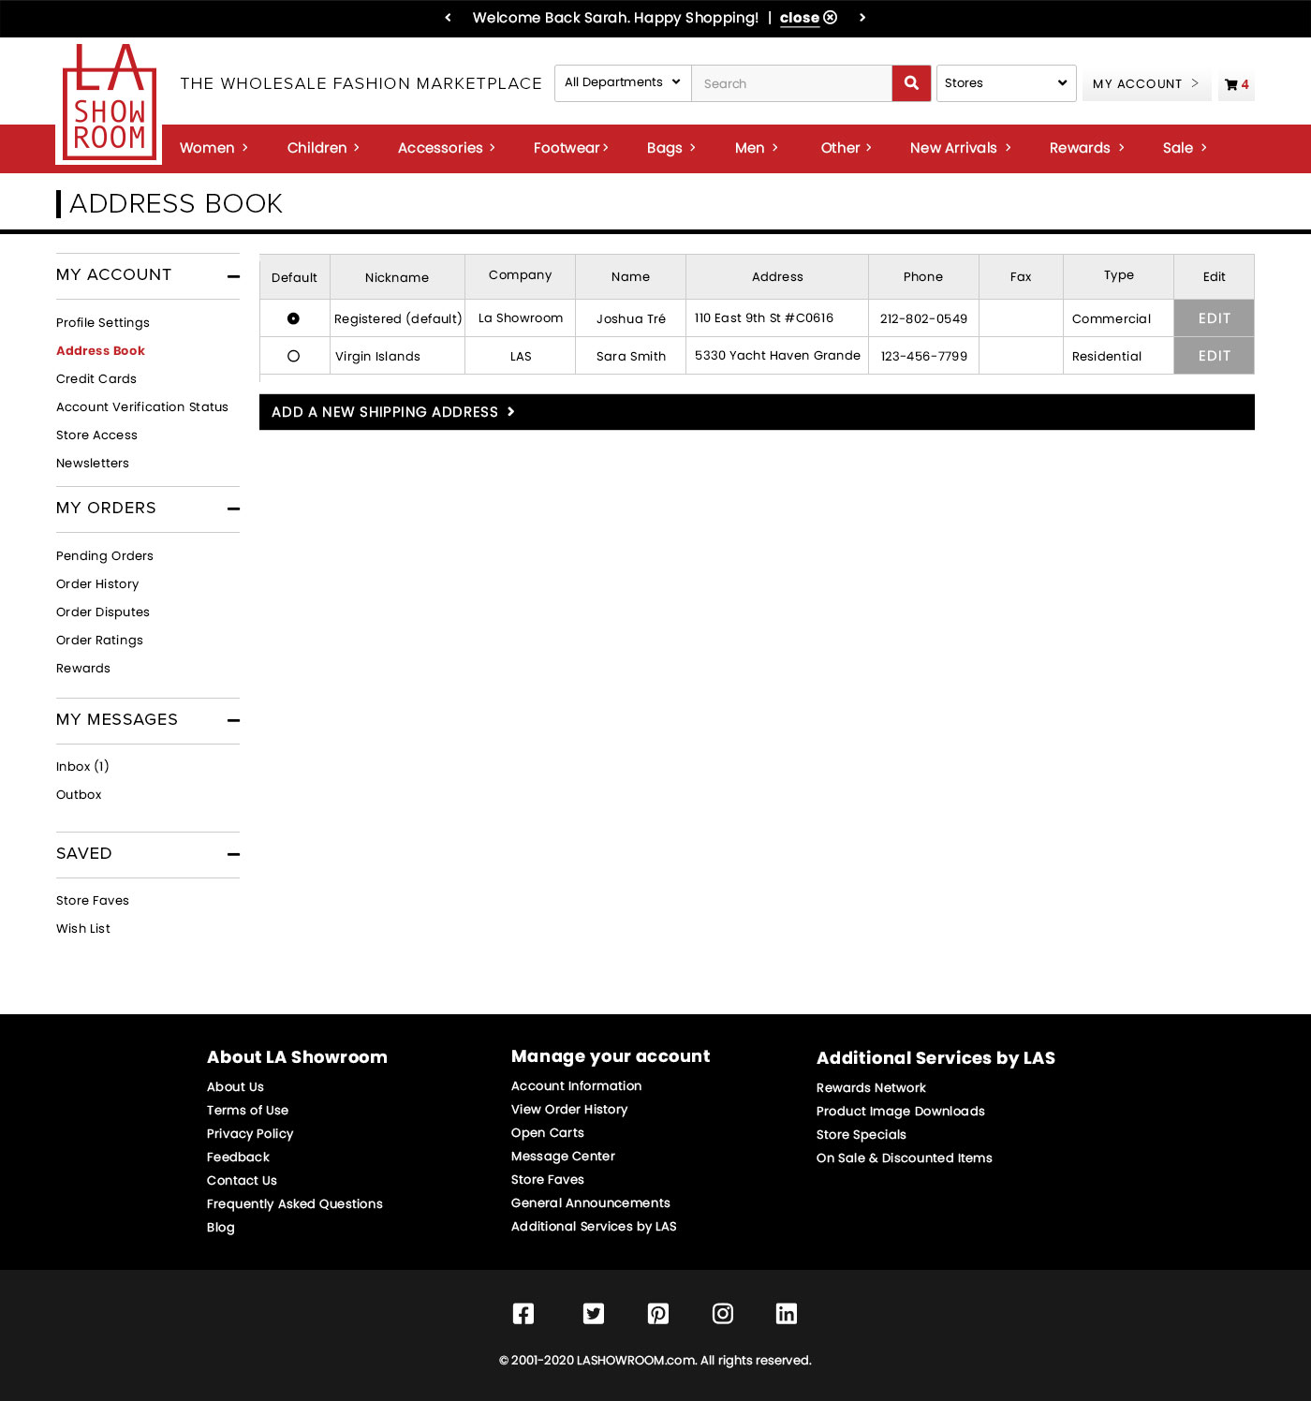Click the LA Showroom logo
This screenshot has width=1311, height=1401.
coord(110,104)
